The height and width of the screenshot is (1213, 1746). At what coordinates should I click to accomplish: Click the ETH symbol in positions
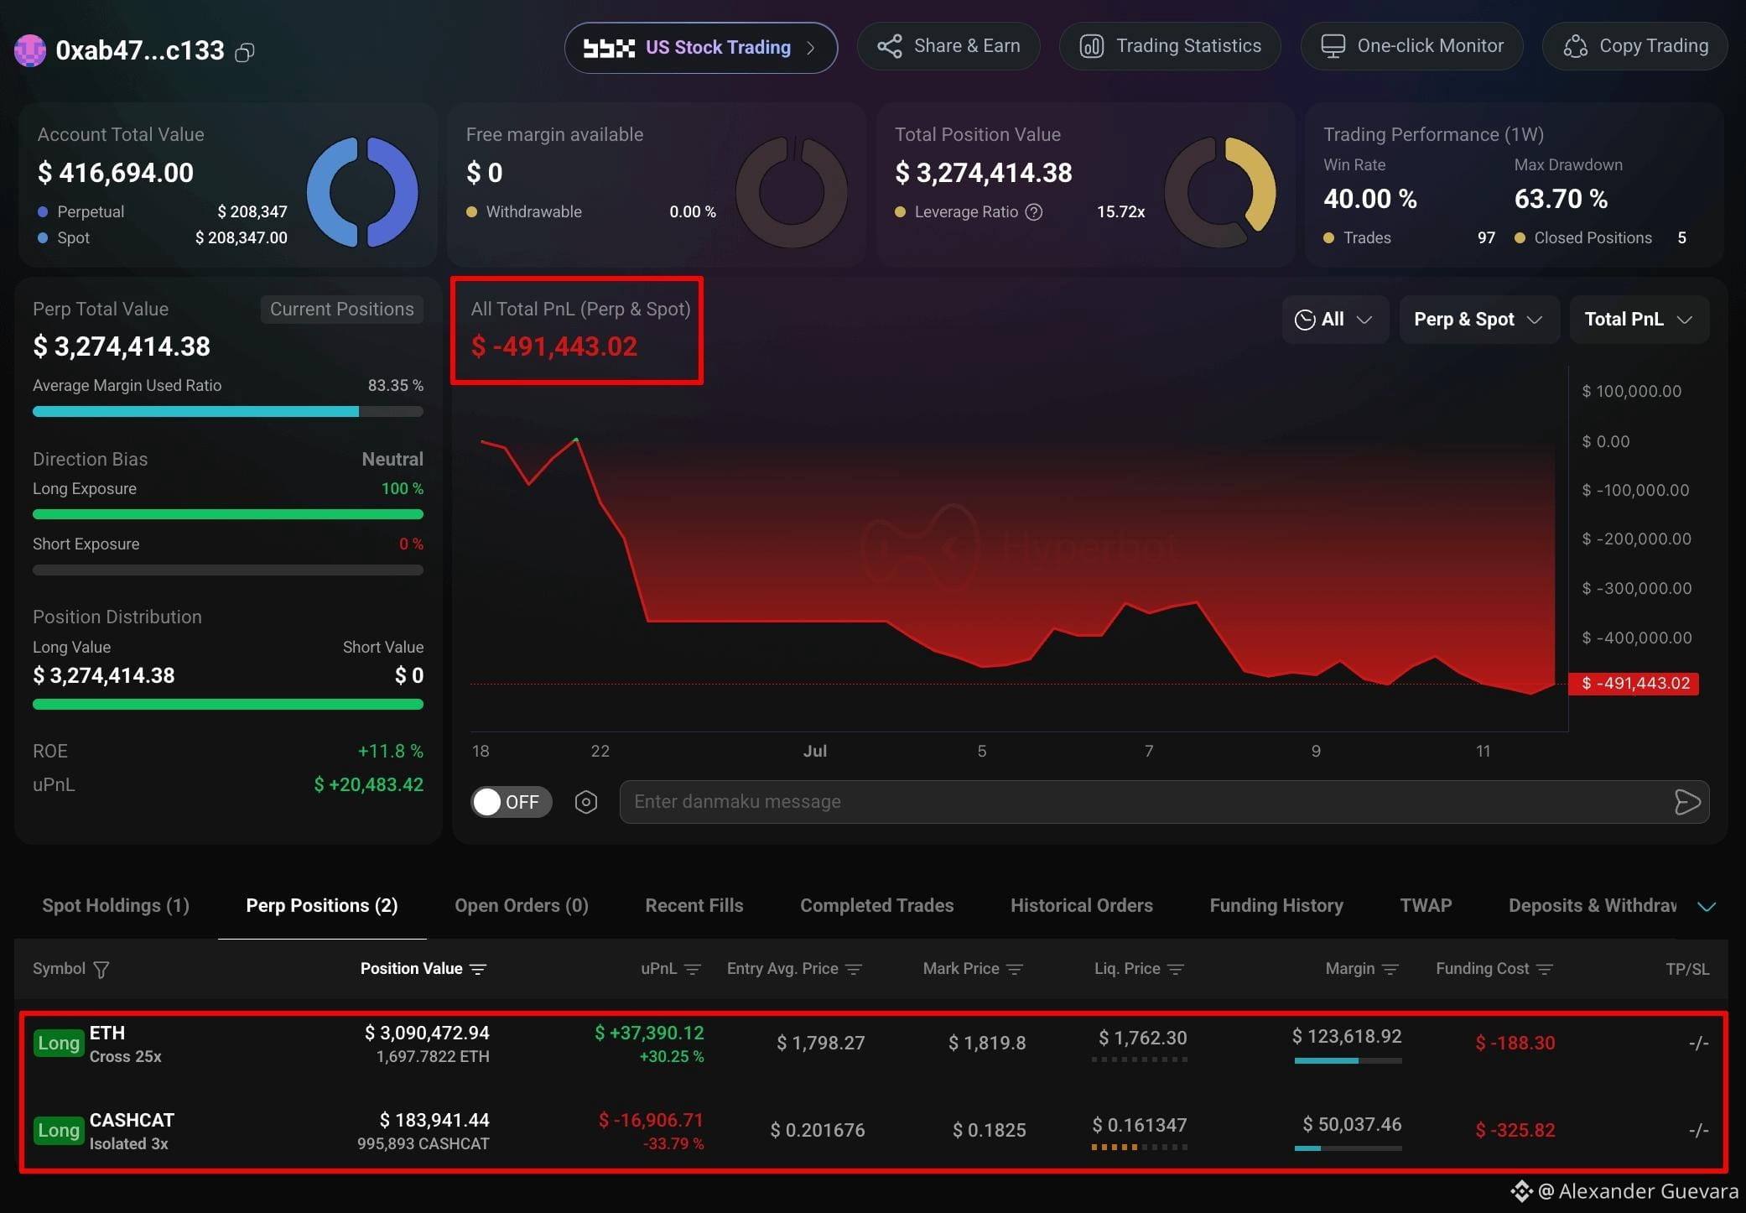tap(107, 1033)
